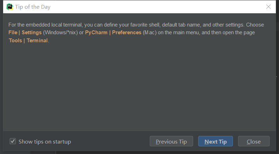Viewport: 279px width, 154px height.
Task: Close the dialog with the title bar X
Action: click(268, 7)
